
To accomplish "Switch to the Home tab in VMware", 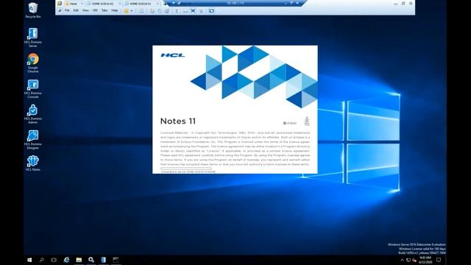I will point(74,4).
